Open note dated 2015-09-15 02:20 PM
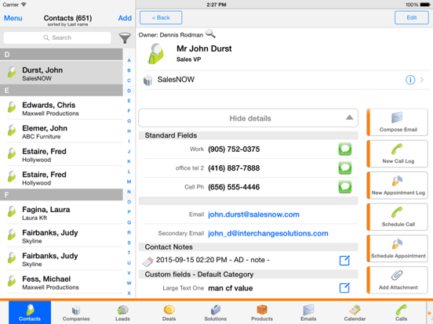Image resolution: width=433 pixels, height=324 pixels. click(213, 260)
